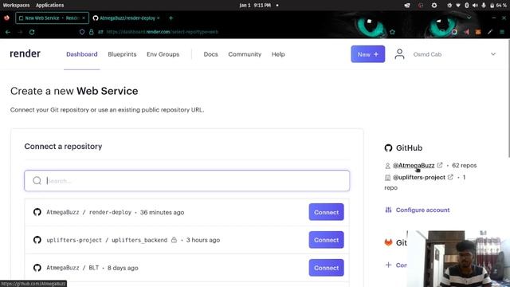Click the browser forward arrow
Viewport: 510px width, 287px height.
tap(20, 32)
